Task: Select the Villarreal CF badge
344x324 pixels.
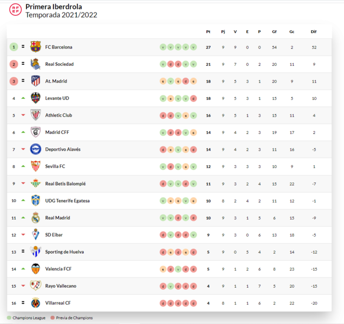Action: [36, 303]
